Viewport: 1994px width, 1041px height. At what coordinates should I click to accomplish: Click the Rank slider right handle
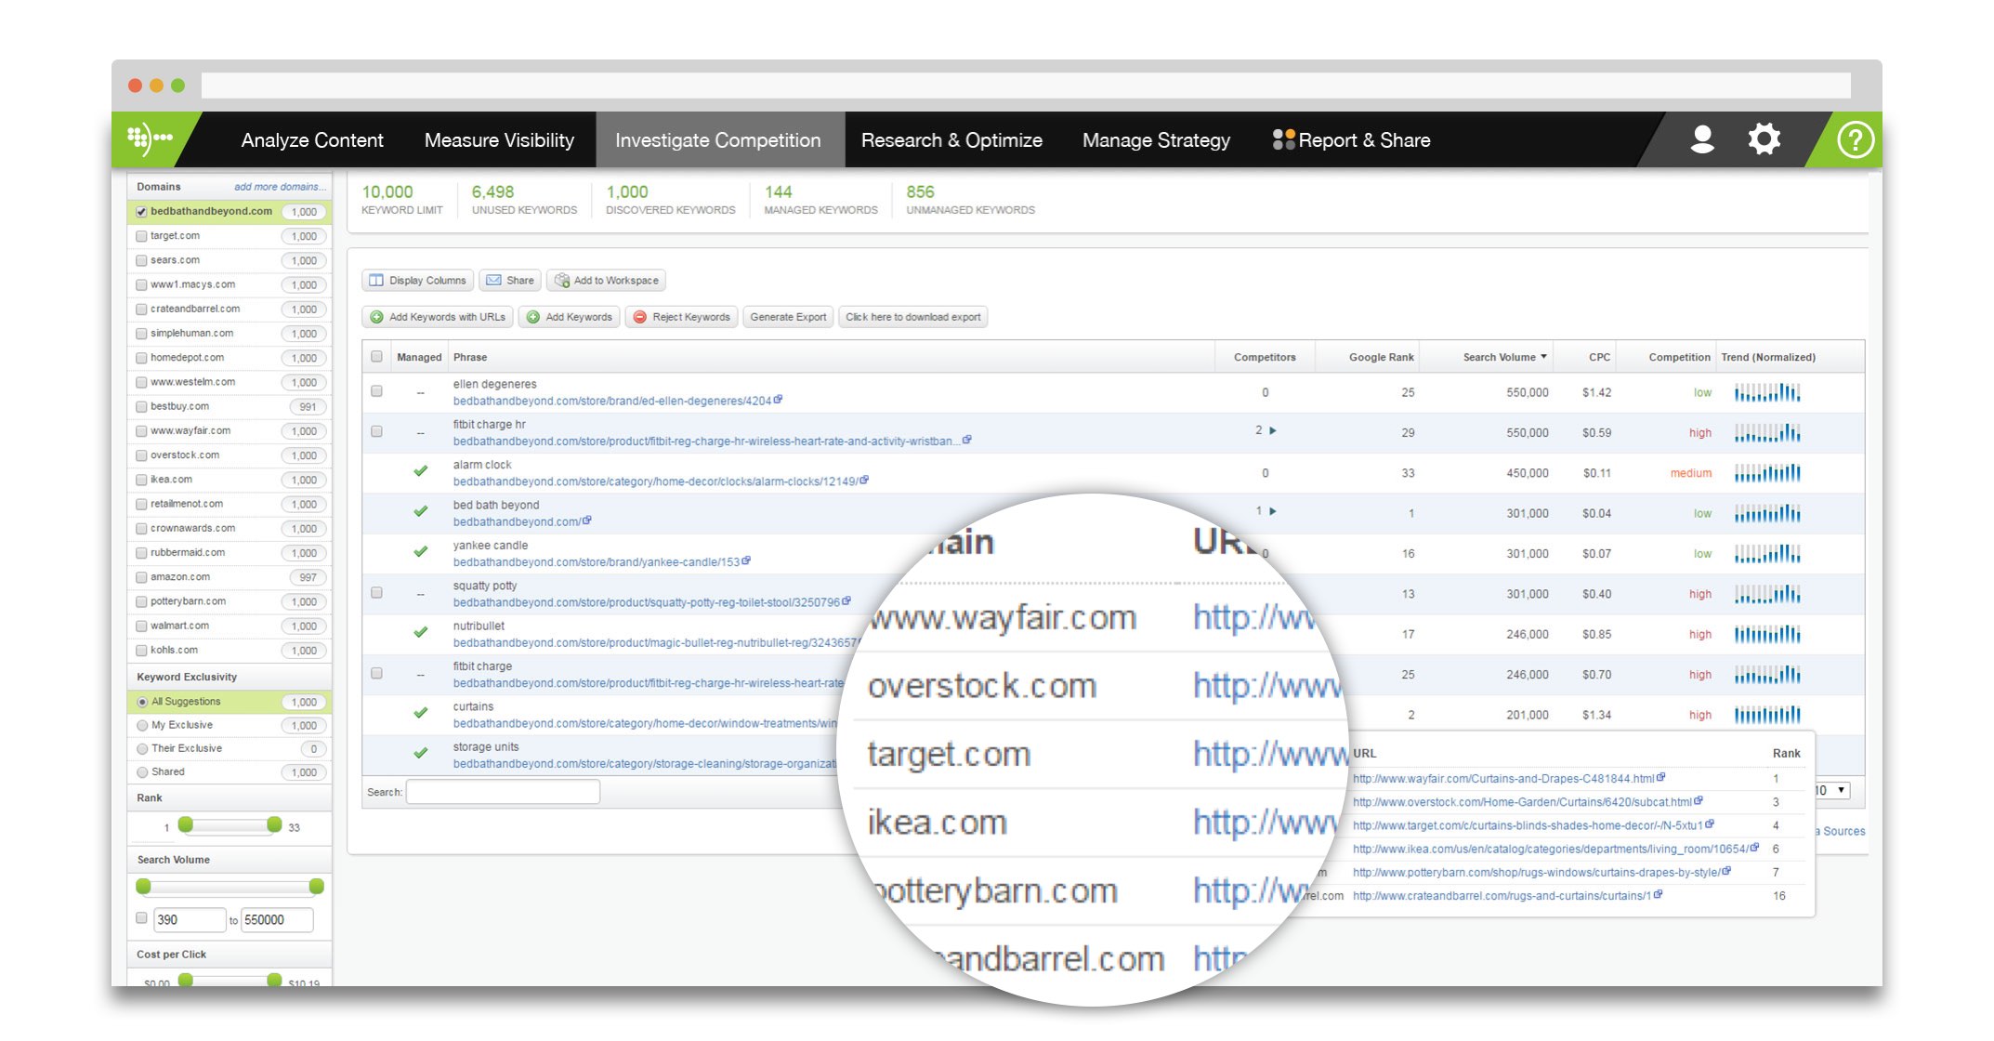(274, 824)
